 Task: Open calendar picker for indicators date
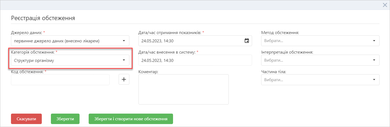[x=247, y=41]
